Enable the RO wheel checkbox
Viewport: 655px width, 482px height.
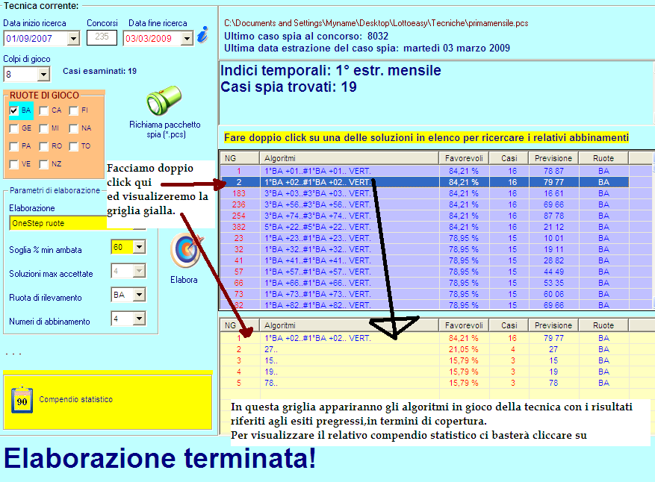44,146
